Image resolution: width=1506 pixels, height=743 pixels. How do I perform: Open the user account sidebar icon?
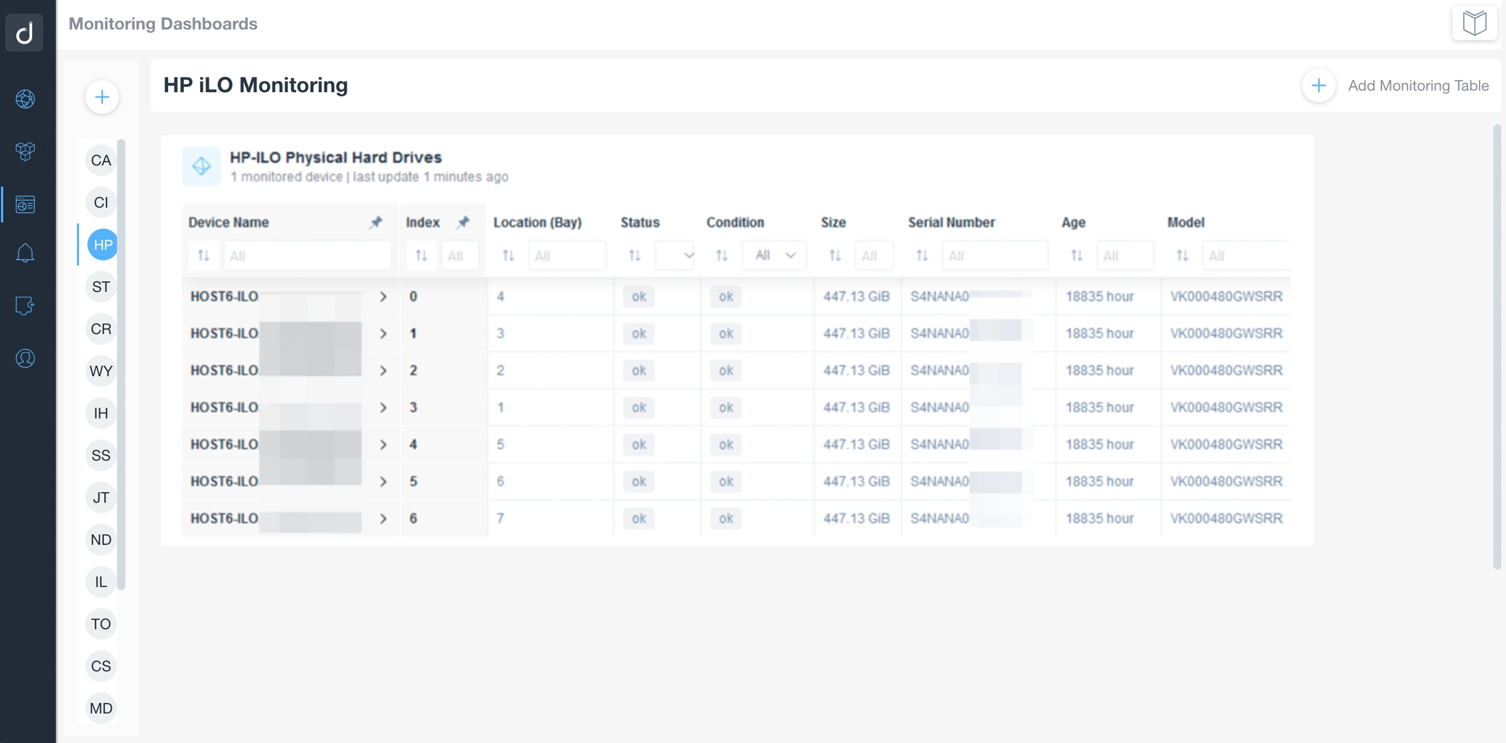pos(25,359)
